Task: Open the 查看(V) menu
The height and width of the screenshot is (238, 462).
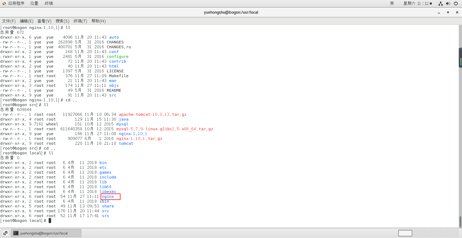Action: coord(44,21)
